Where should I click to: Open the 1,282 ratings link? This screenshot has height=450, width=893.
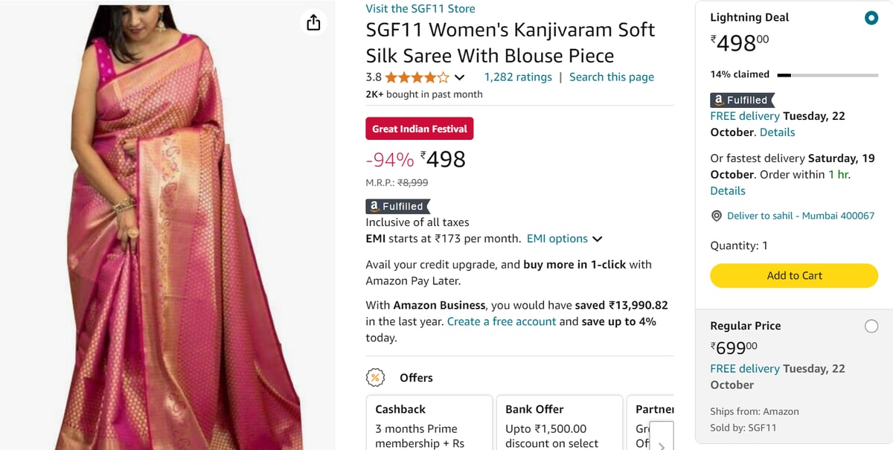(x=518, y=77)
